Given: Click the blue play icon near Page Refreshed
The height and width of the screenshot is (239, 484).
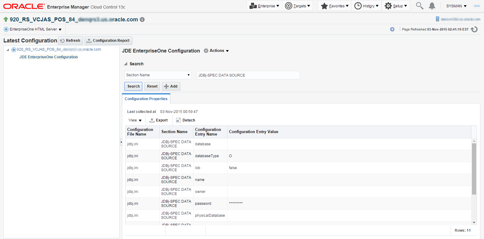Looking at the screenshot, I should pos(392,29).
